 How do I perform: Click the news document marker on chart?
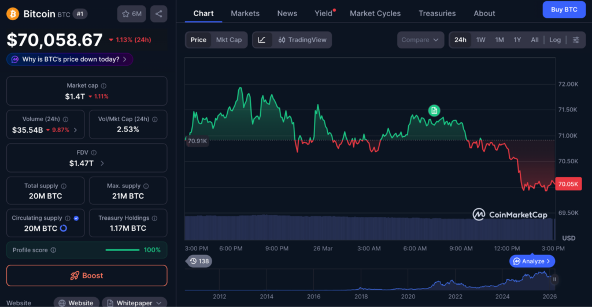(x=434, y=110)
